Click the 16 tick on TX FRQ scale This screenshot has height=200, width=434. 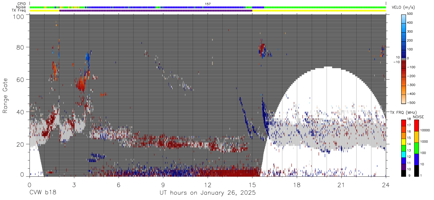[409, 132]
